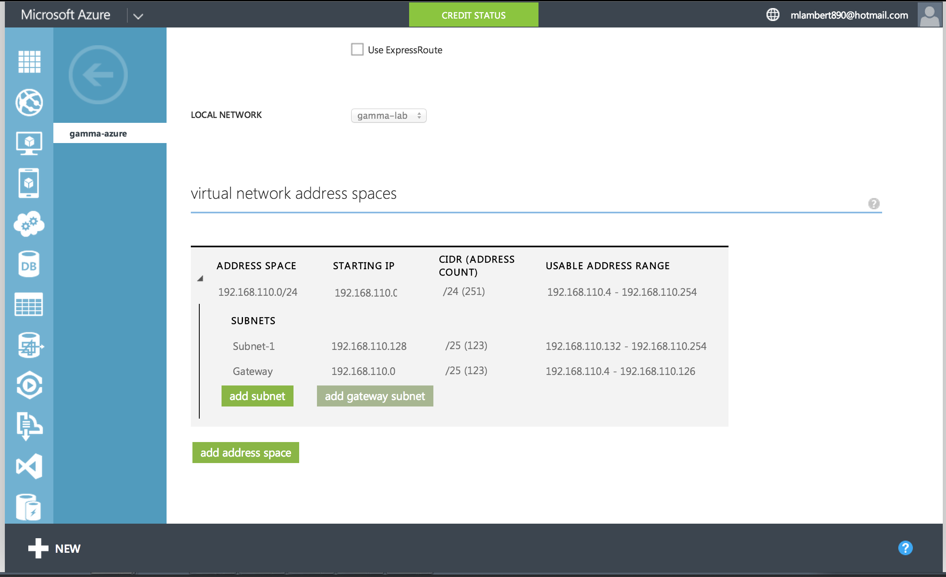Open the Storage table icon
Image resolution: width=946 pixels, height=577 pixels.
pyautogui.click(x=29, y=304)
